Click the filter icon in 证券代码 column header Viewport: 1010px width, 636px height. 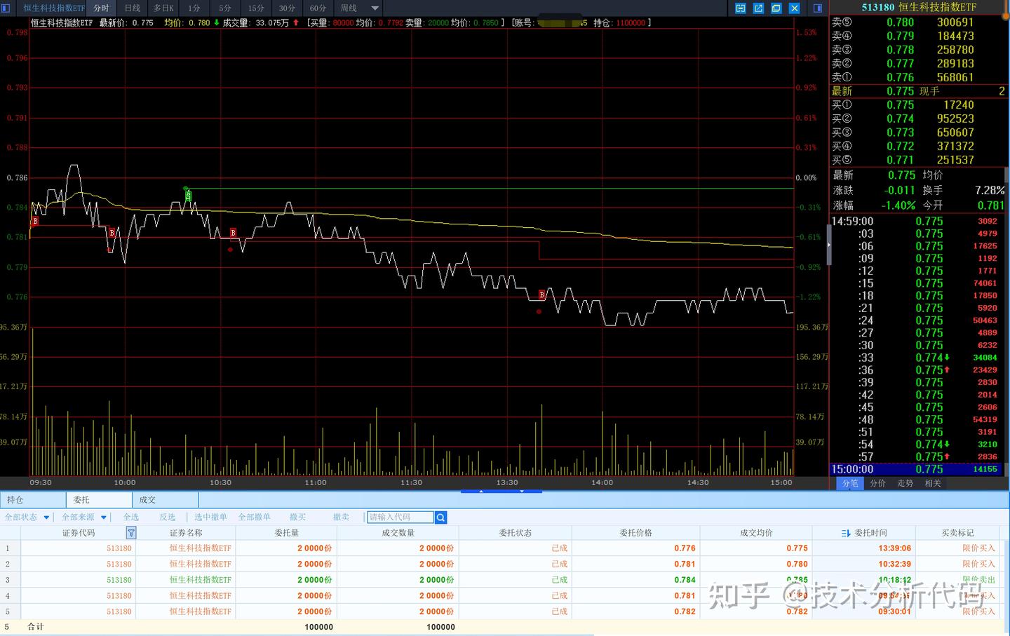click(x=130, y=533)
